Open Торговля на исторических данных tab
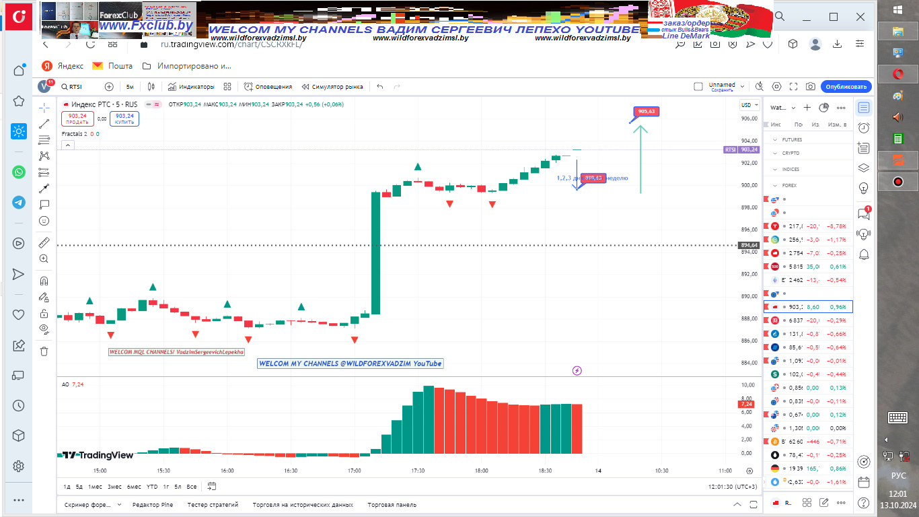The height and width of the screenshot is (517, 919). pos(303,504)
